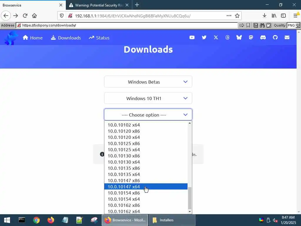Open Twitter bird social icon

pos(204,37)
